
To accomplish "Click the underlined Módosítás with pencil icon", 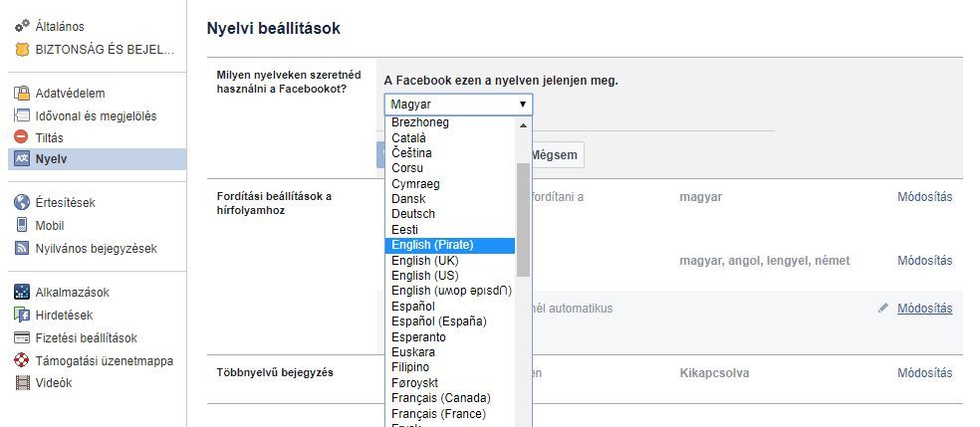I will (924, 309).
